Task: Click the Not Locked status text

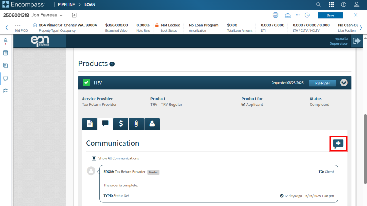Action: pos(171,25)
